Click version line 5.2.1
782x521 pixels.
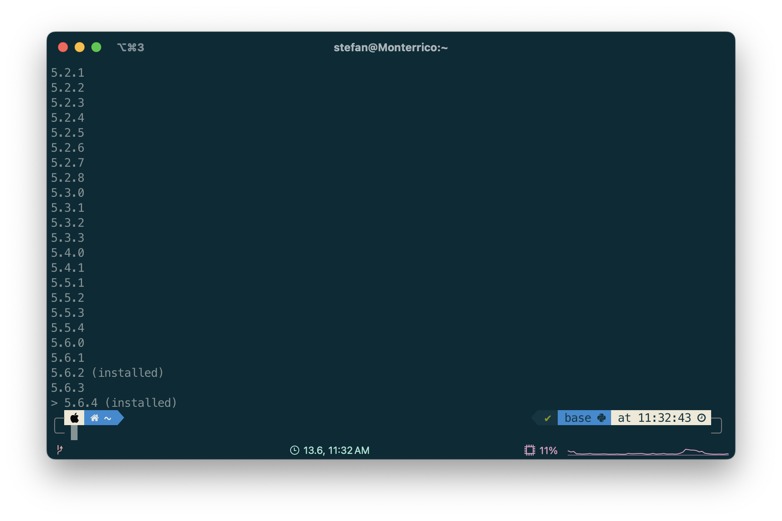tap(68, 73)
